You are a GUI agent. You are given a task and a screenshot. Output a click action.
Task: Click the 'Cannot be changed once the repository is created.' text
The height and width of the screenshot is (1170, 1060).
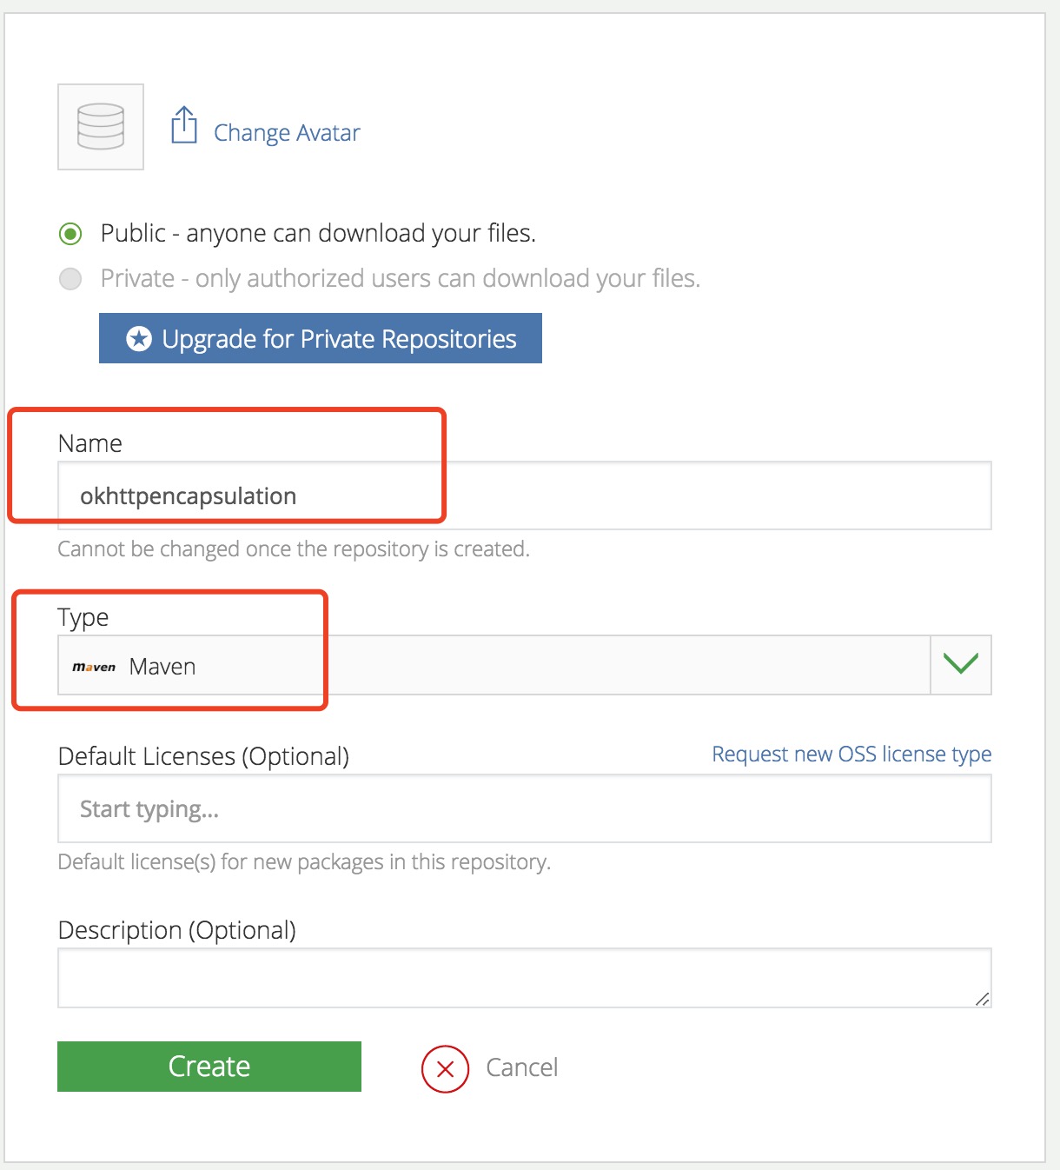[x=294, y=549]
